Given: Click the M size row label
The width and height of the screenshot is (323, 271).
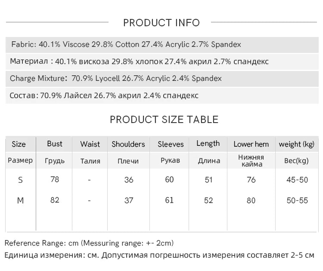Looking at the screenshot, I should coord(20,200).
